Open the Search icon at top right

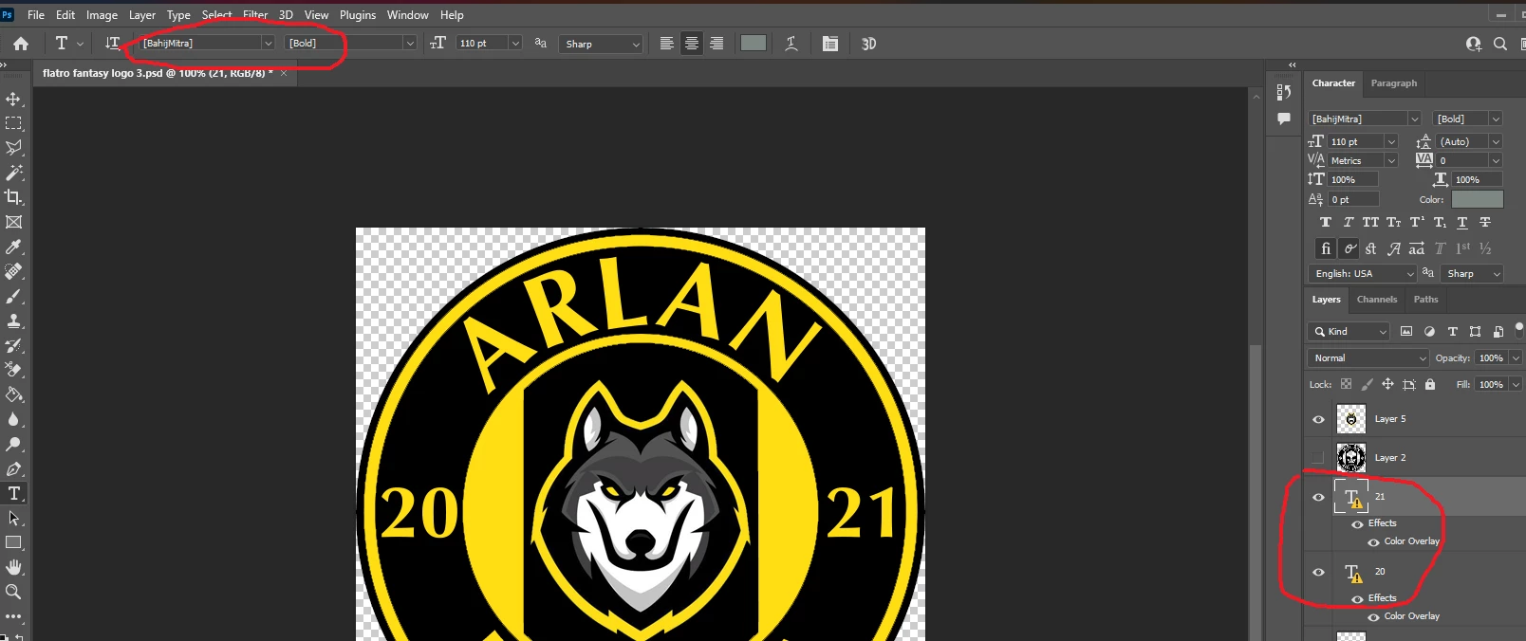click(x=1500, y=44)
